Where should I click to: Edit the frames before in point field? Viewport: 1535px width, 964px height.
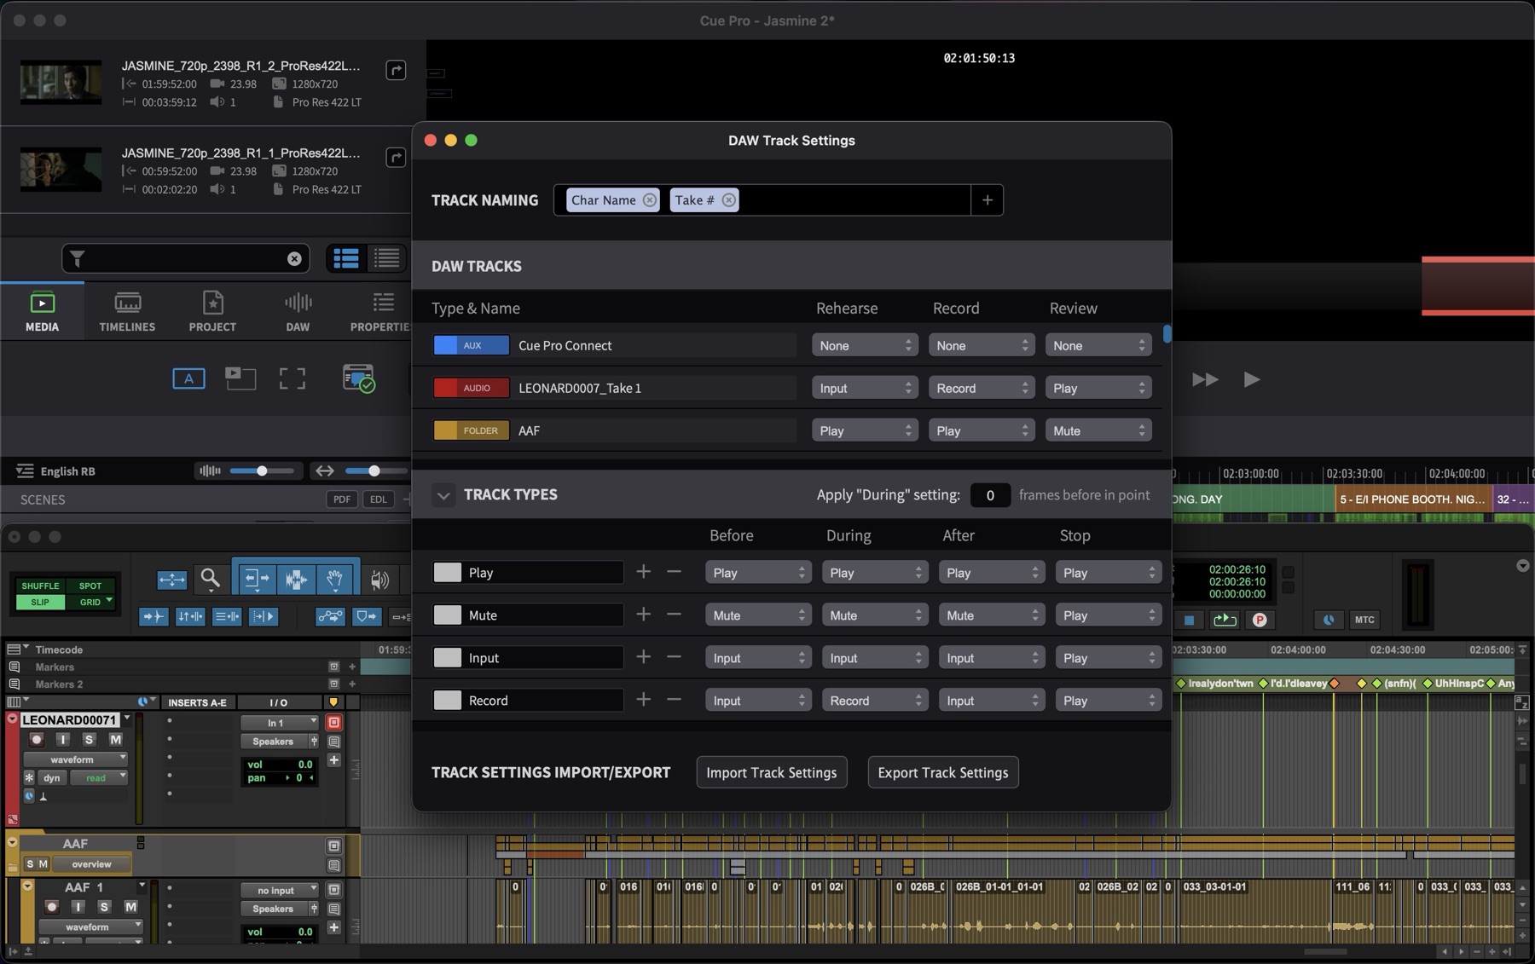pyautogui.click(x=990, y=495)
